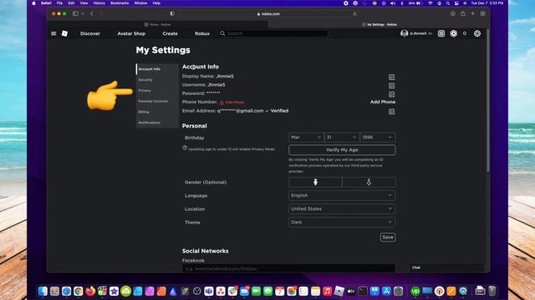
Task: Open Notifications settings tab
Action: point(157,122)
